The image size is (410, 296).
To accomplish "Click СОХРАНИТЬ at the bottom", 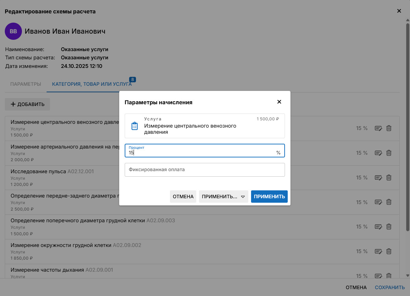I will 390,287.
